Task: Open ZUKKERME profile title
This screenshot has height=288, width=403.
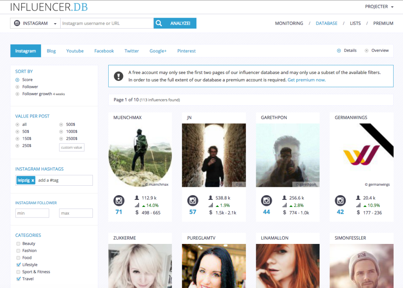Action: [125, 238]
